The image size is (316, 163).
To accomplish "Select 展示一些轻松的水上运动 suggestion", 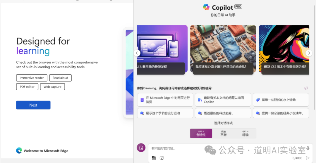I will coord(281,100).
